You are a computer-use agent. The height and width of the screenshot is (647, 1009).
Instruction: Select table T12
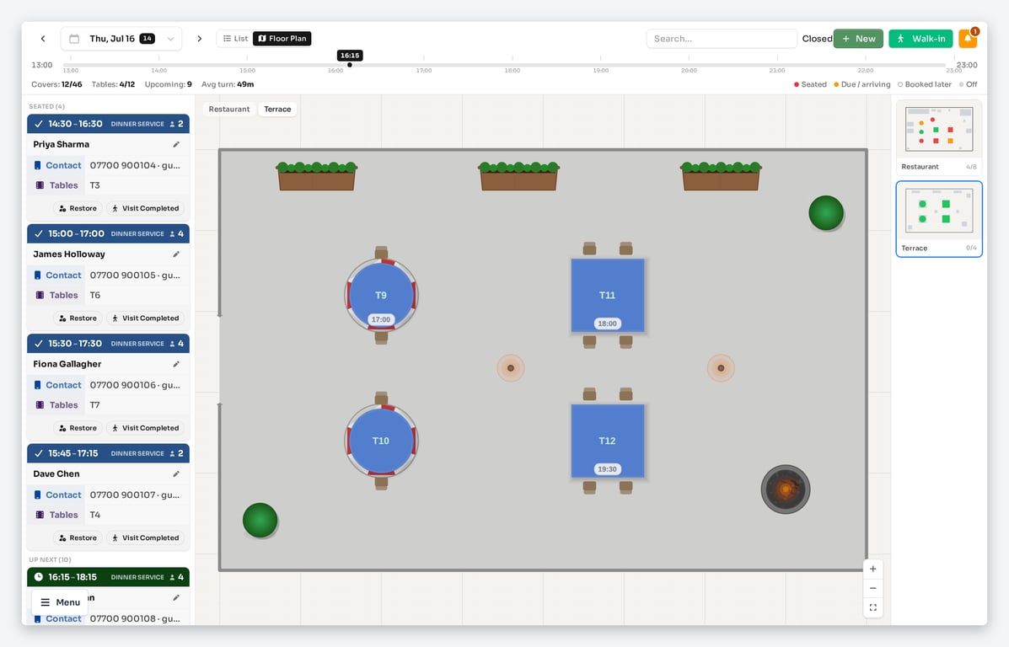[x=608, y=441]
